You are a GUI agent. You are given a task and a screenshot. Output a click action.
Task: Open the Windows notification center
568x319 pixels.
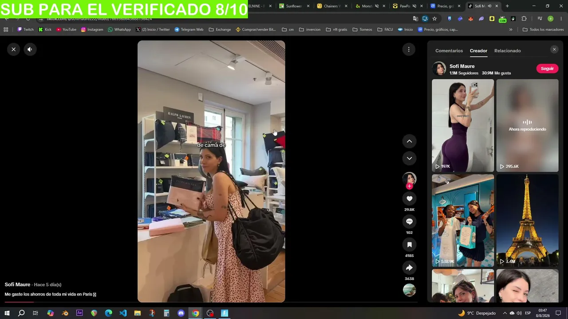pyautogui.click(x=559, y=313)
